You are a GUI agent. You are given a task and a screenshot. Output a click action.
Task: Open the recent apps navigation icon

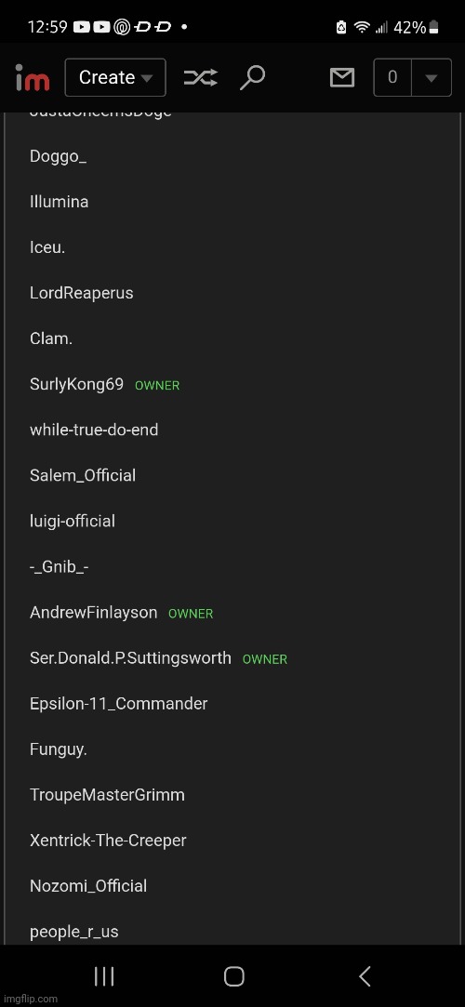click(104, 976)
